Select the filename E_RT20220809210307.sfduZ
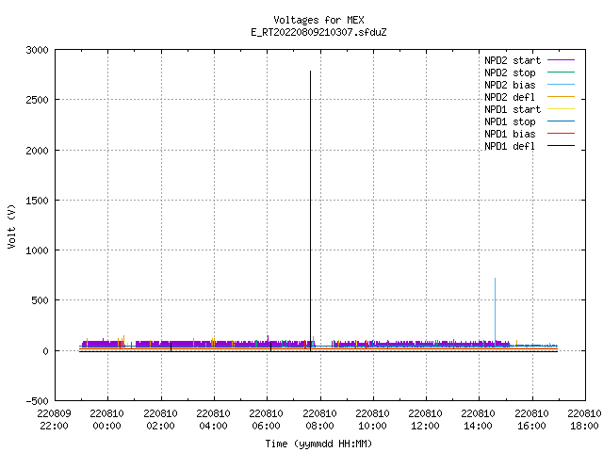 point(318,32)
